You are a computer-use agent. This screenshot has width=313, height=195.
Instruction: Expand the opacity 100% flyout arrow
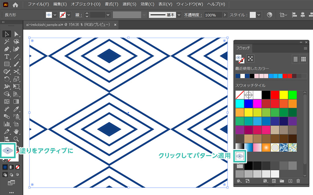click(225, 15)
